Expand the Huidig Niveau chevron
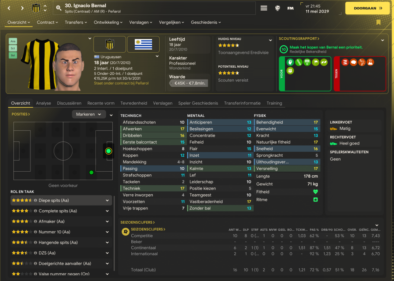Screen dimensions: 394x281 pos(271,40)
